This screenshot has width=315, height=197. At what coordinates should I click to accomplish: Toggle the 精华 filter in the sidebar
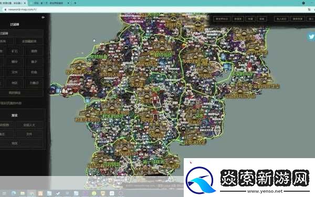point(15,61)
